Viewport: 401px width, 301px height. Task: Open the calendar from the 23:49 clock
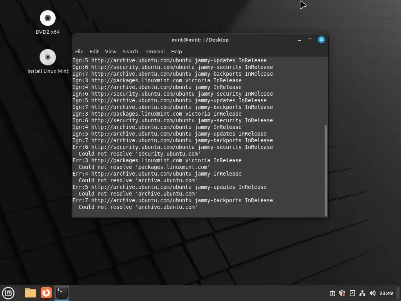tap(386, 293)
